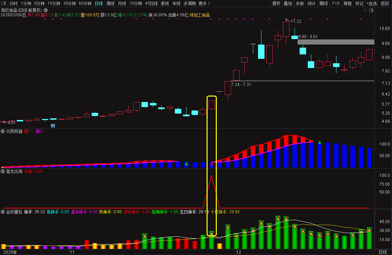Switch to 周线 weekly chart
The width and height of the screenshot is (392, 255).
[110, 3]
